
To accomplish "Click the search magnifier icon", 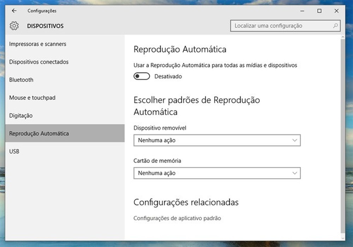I will tap(335, 26).
